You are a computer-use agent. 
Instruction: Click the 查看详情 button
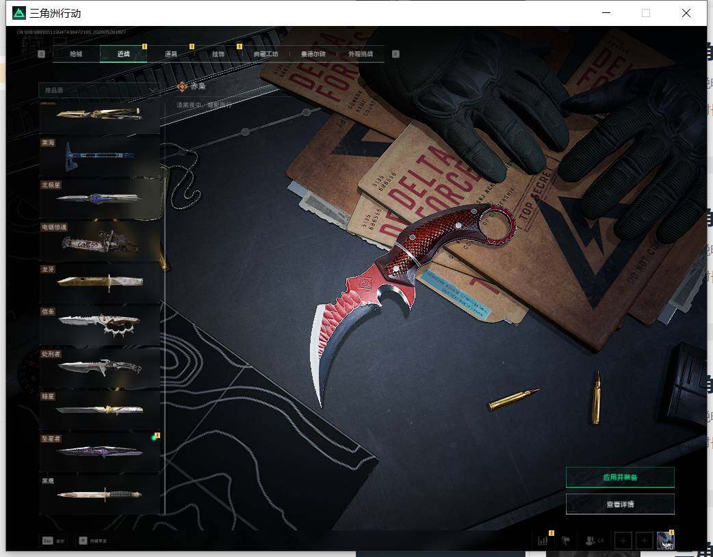coord(620,504)
